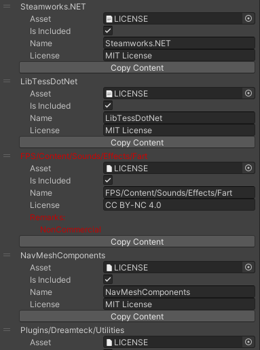Click the LICENSE file icon under NavMeshComponents
Image resolution: width=260 pixels, height=350 pixels.
[109, 268]
